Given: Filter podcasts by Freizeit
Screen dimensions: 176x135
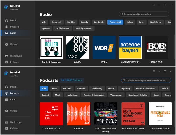Looking at the screenshot, I should click(46, 95).
